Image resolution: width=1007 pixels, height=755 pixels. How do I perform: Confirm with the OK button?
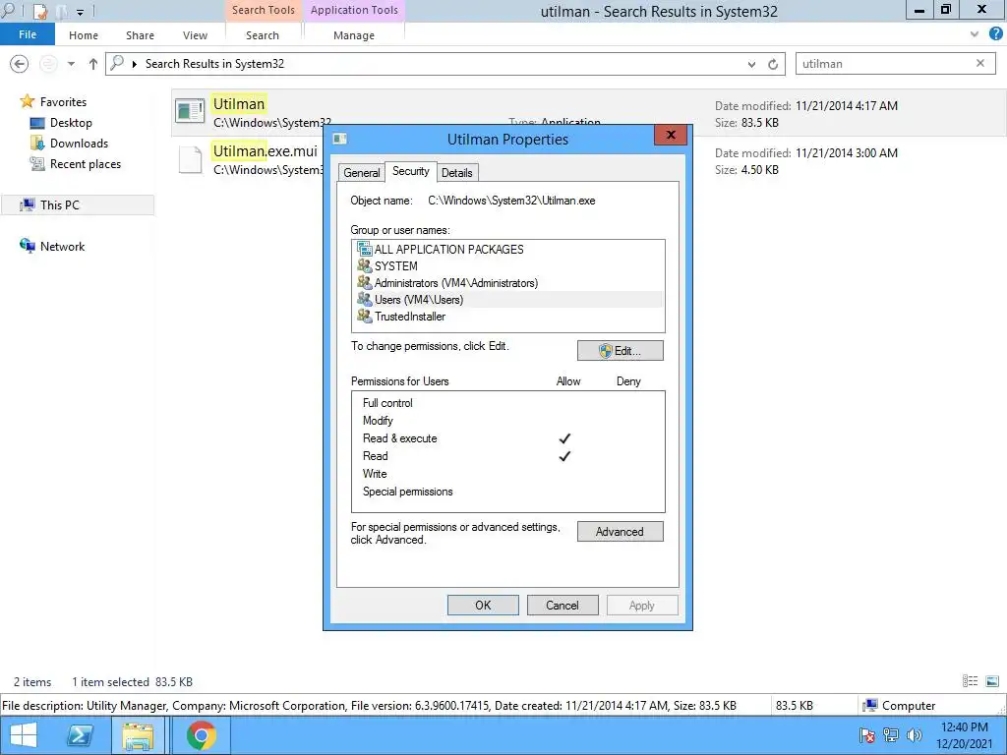(x=483, y=605)
